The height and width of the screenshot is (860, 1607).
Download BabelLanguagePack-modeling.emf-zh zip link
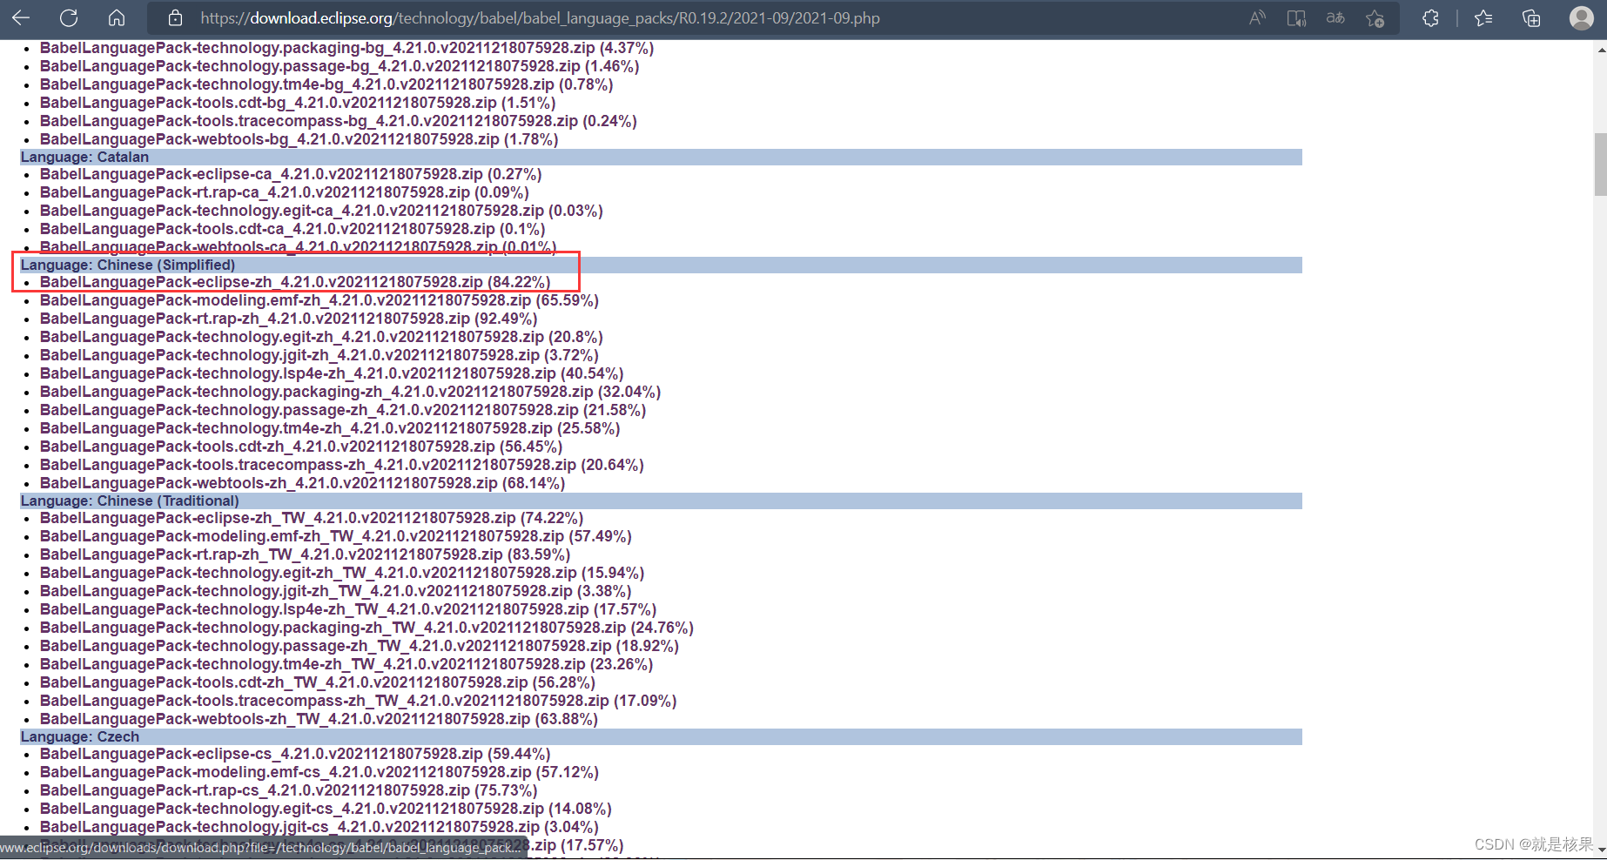click(x=319, y=300)
